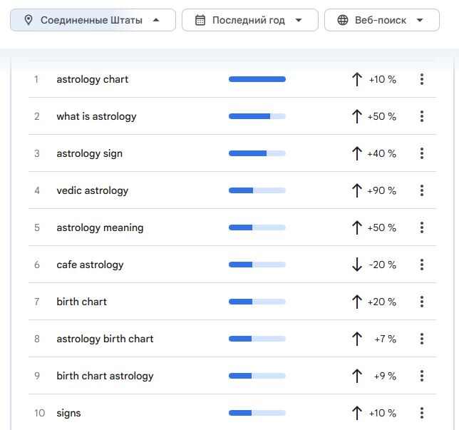The width and height of the screenshot is (459, 430).
Task: Click the down arrow trend next to cafe astrology
Action: pos(357,265)
